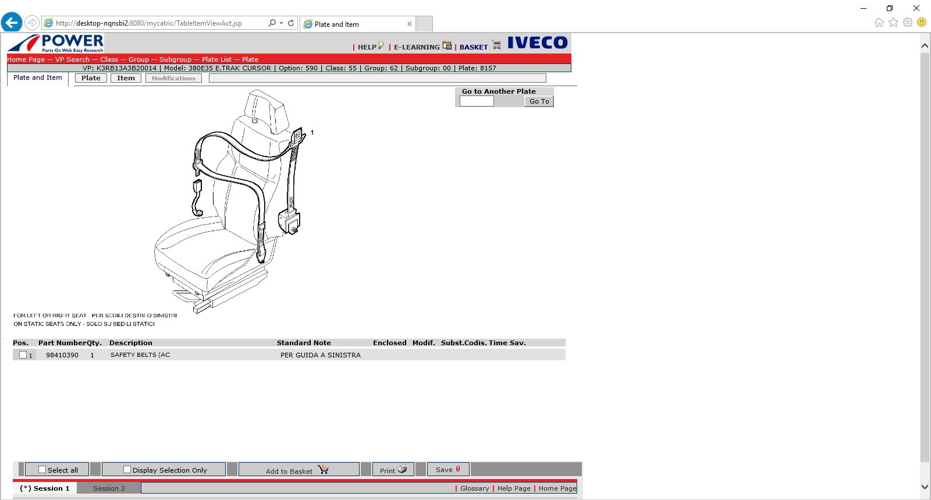The image size is (931, 500).
Task: Open a new blank browser tab
Action: tap(425, 24)
